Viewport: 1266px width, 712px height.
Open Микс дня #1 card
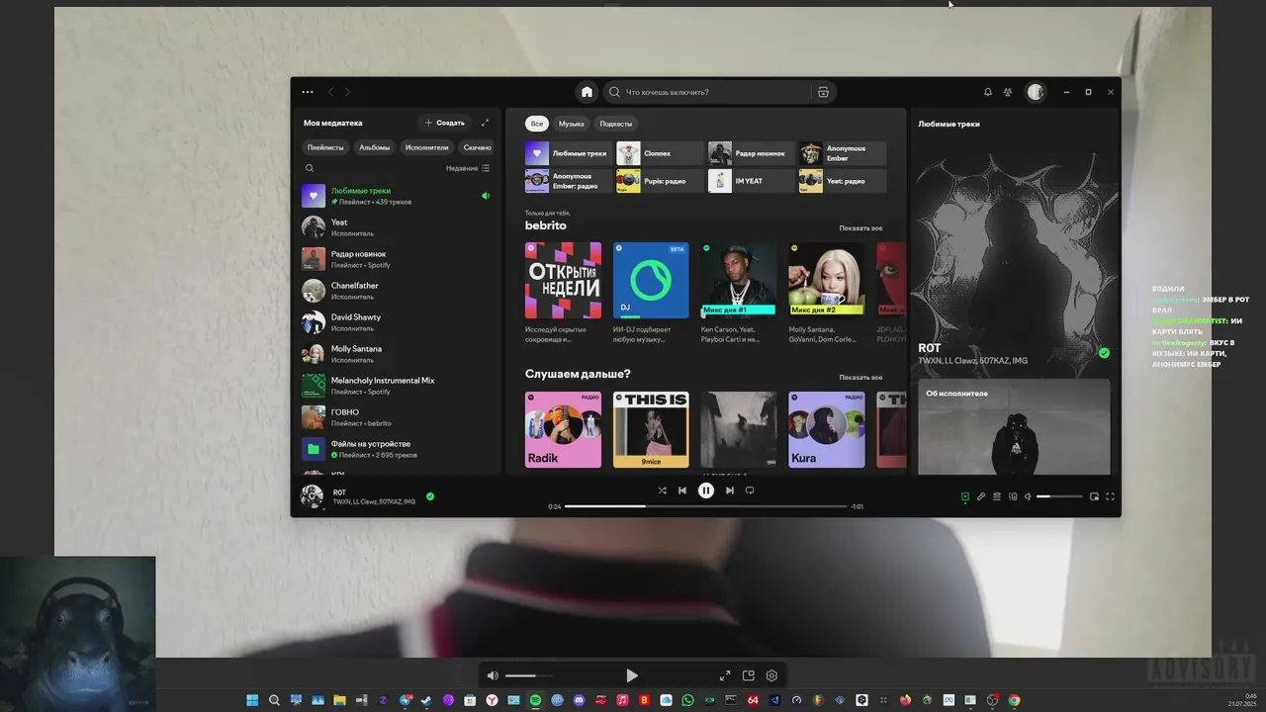[739, 293]
